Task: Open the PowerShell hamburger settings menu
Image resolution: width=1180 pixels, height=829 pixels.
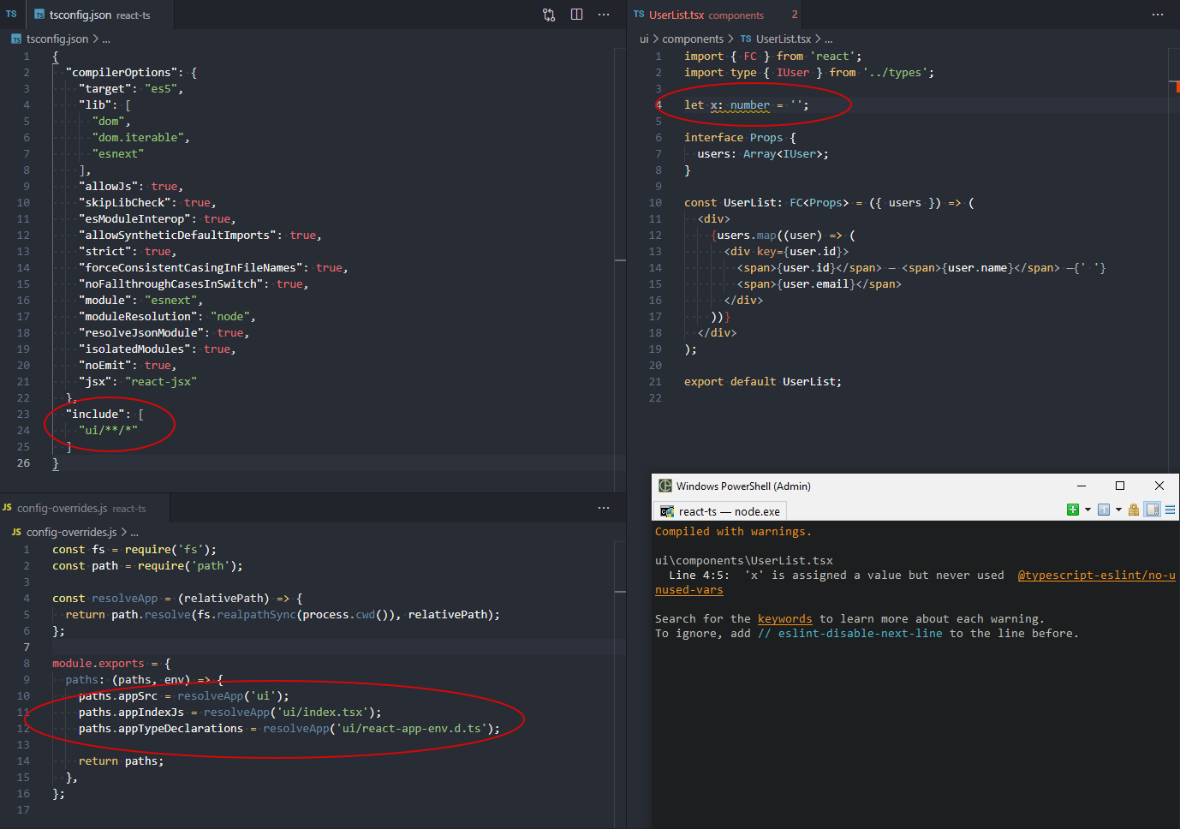Action: [1170, 510]
